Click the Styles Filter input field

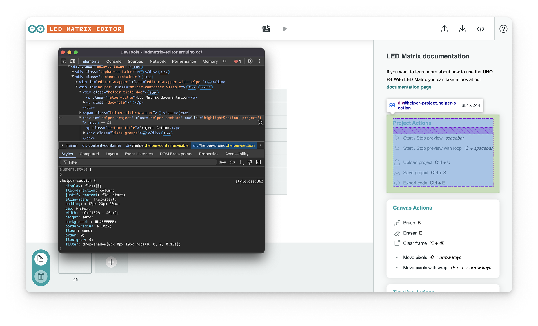point(139,162)
